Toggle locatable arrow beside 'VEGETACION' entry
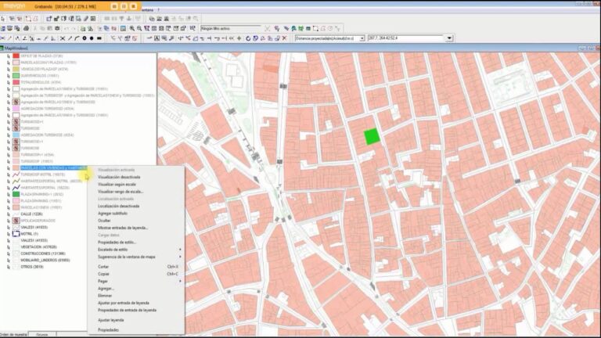Viewport: 601px width, 338px height. point(9,247)
